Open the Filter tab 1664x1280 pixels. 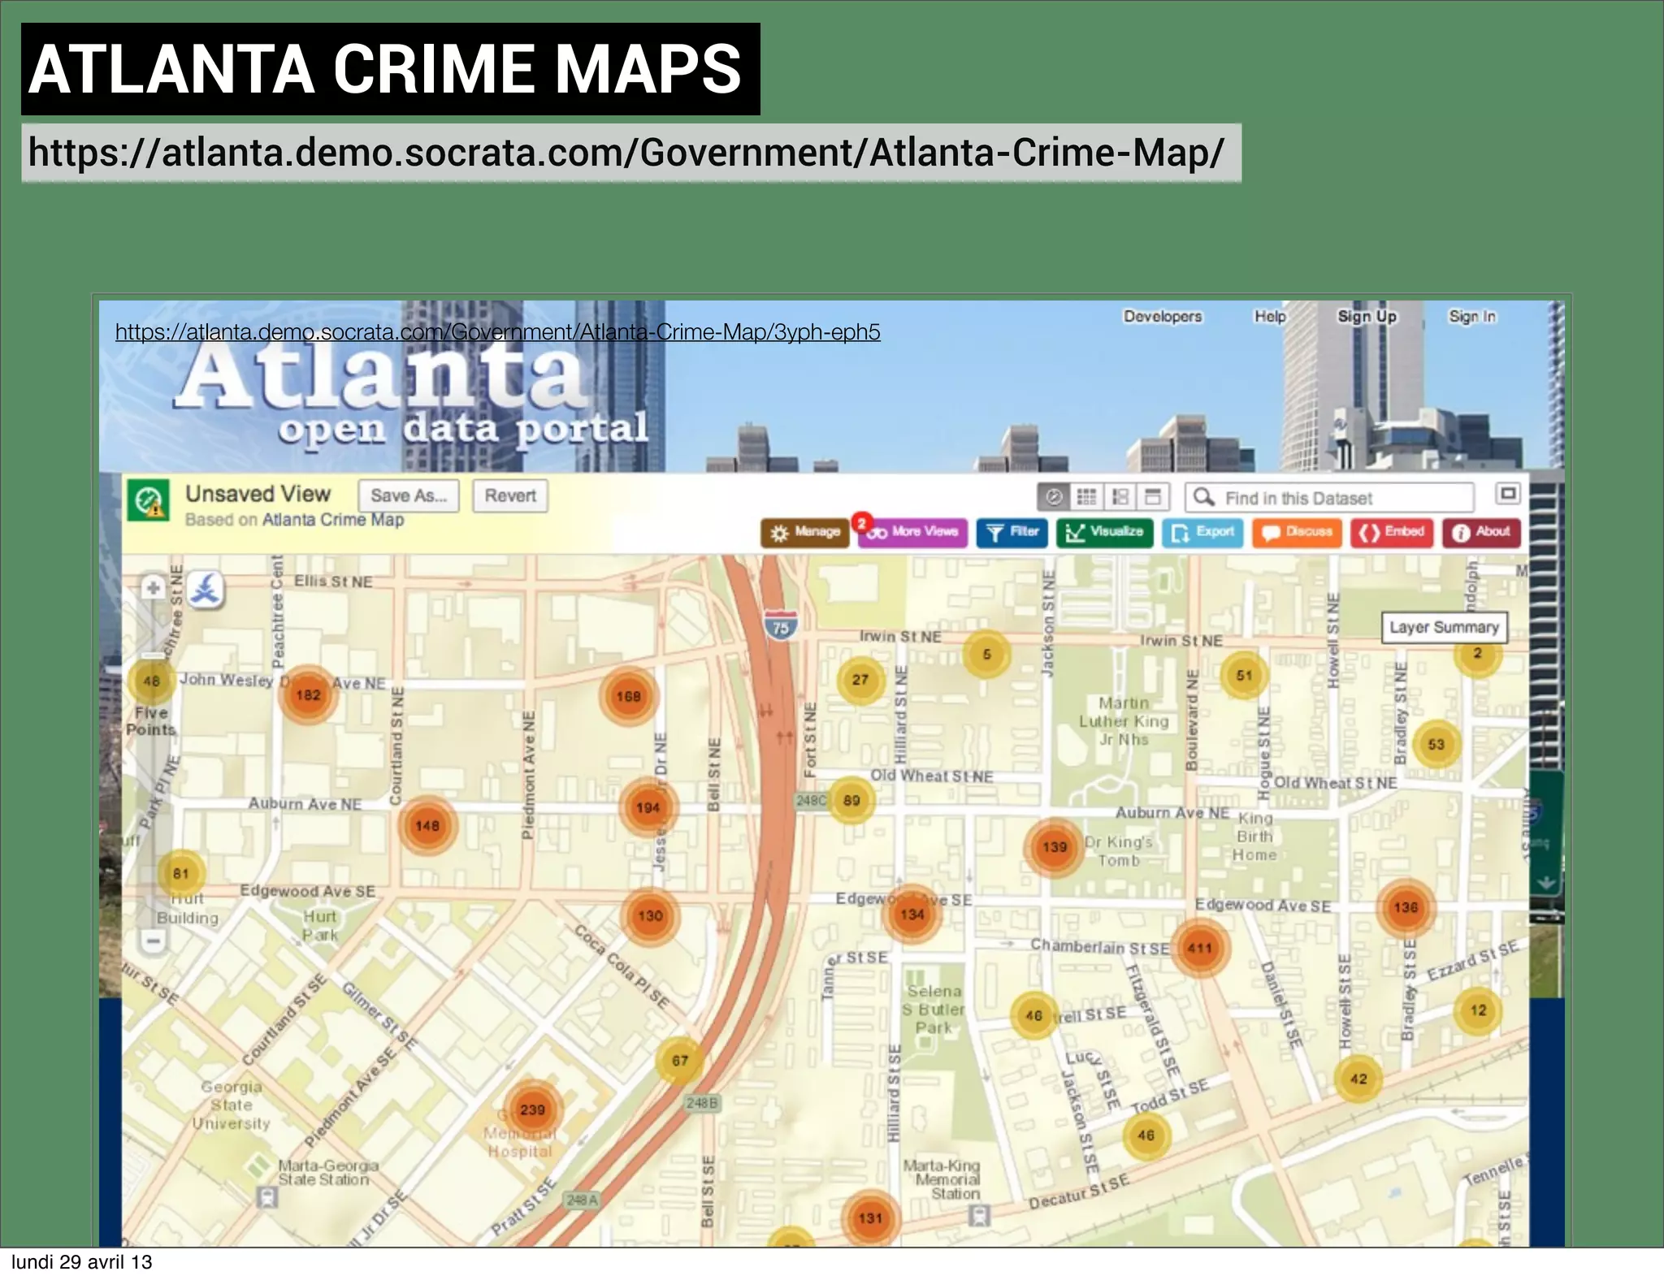(x=1012, y=532)
